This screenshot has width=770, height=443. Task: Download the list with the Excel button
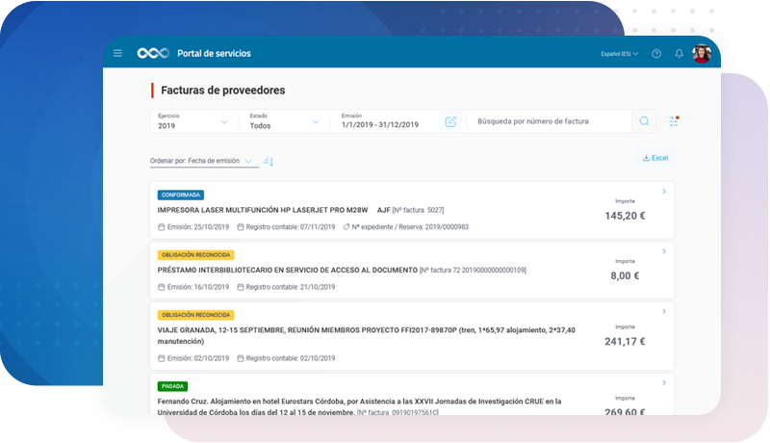click(x=655, y=158)
